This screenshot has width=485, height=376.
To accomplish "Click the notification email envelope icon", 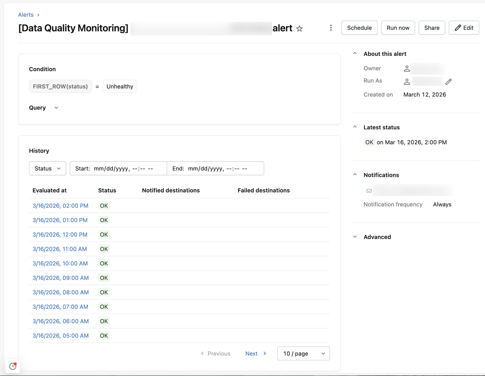I will (369, 191).
